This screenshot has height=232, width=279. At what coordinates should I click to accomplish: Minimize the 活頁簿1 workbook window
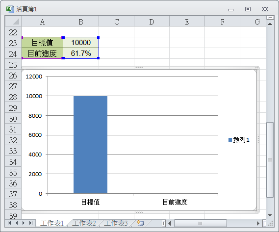(x=231, y=10)
